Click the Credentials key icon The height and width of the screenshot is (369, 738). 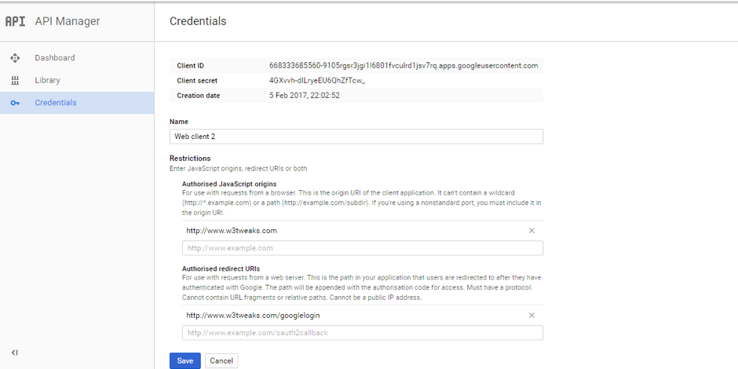point(15,103)
